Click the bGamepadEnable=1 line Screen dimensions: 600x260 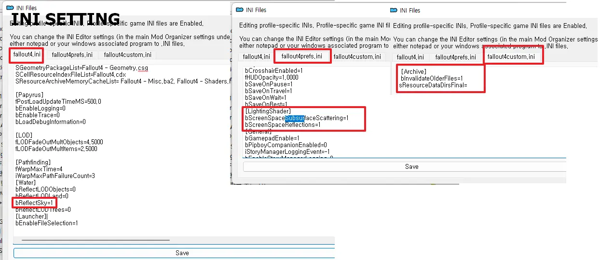tap(272, 138)
